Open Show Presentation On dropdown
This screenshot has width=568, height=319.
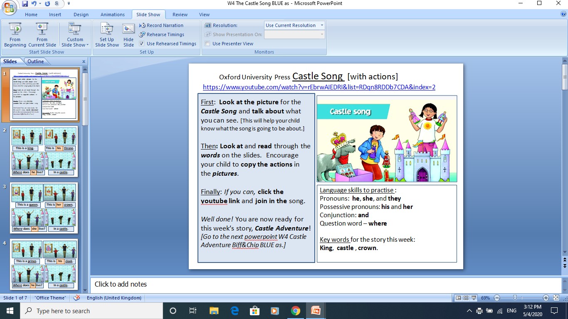pos(294,34)
